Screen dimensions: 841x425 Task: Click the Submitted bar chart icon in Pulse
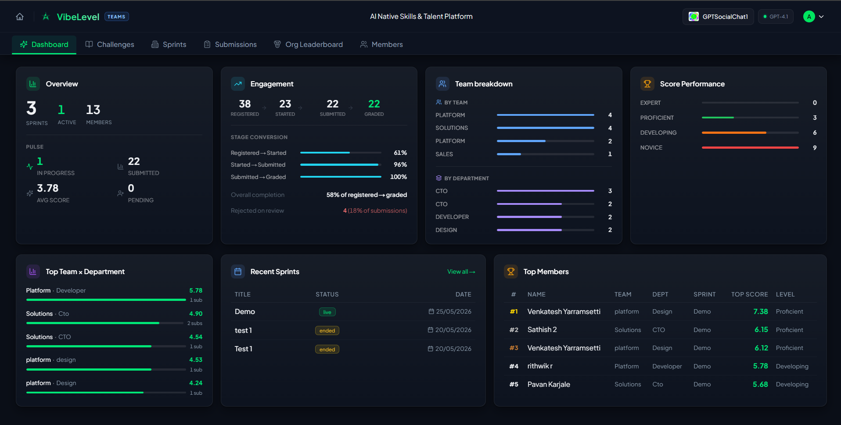point(120,167)
